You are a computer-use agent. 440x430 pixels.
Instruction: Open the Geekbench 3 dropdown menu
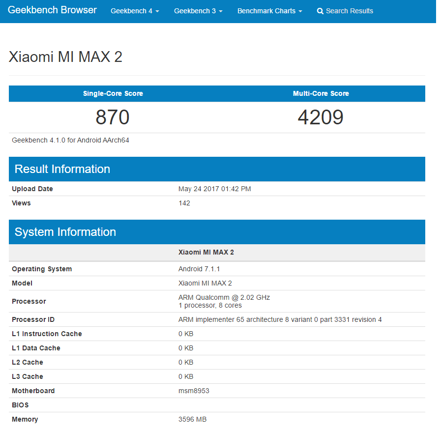(198, 11)
